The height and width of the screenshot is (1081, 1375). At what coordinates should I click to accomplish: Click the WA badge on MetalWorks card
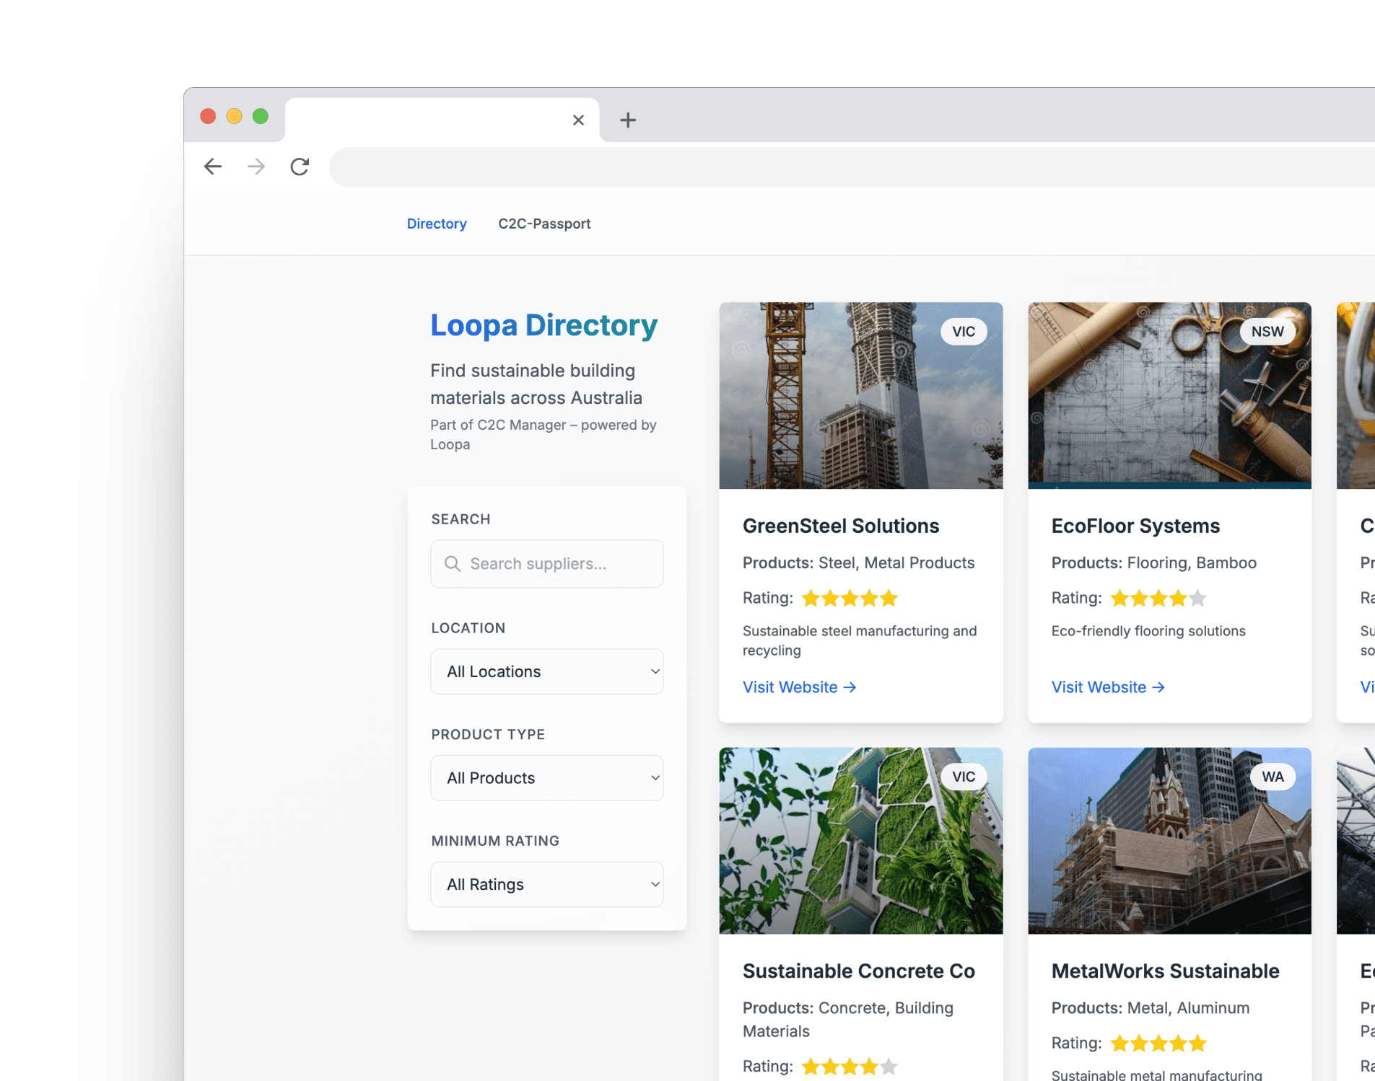1273,777
